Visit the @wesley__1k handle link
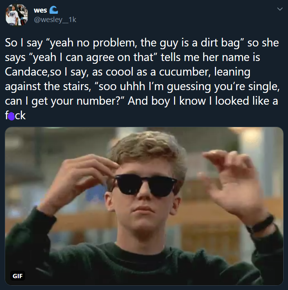288x290 pixels. [55, 20]
